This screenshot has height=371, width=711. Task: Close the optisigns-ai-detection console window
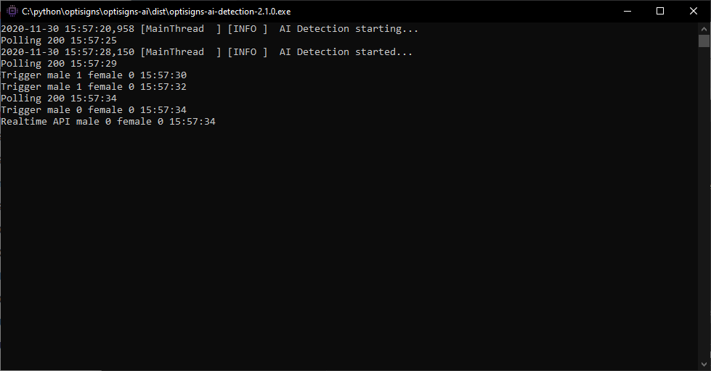click(x=694, y=11)
